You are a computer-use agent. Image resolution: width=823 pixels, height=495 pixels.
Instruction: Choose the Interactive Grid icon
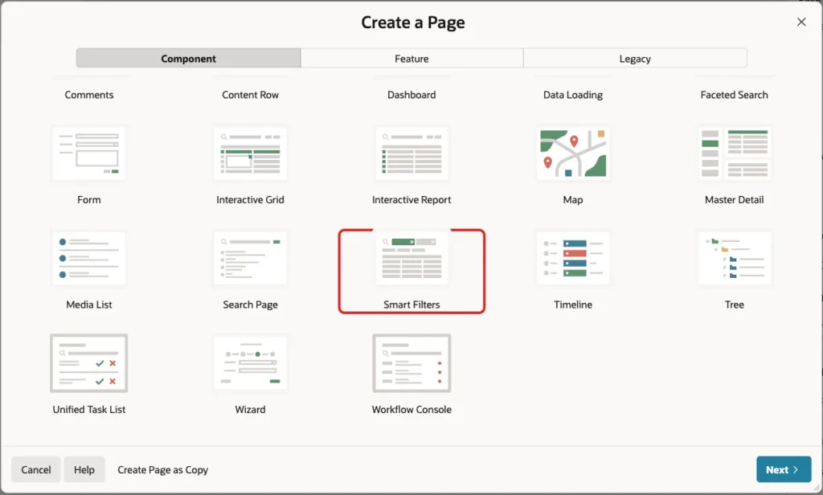(x=251, y=153)
